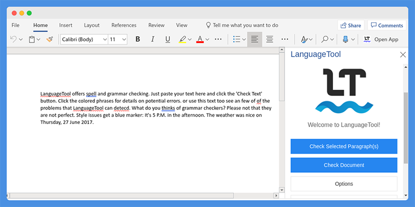The height and width of the screenshot is (207, 415).
Task: Open the Undo history dropdown arrow
Action: click(x=21, y=40)
